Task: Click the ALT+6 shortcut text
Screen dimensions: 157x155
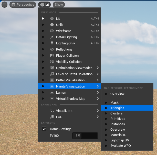Action: [x=95, y=43]
